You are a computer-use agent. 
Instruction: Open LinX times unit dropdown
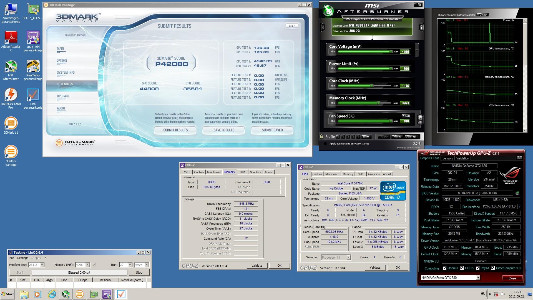147,265
